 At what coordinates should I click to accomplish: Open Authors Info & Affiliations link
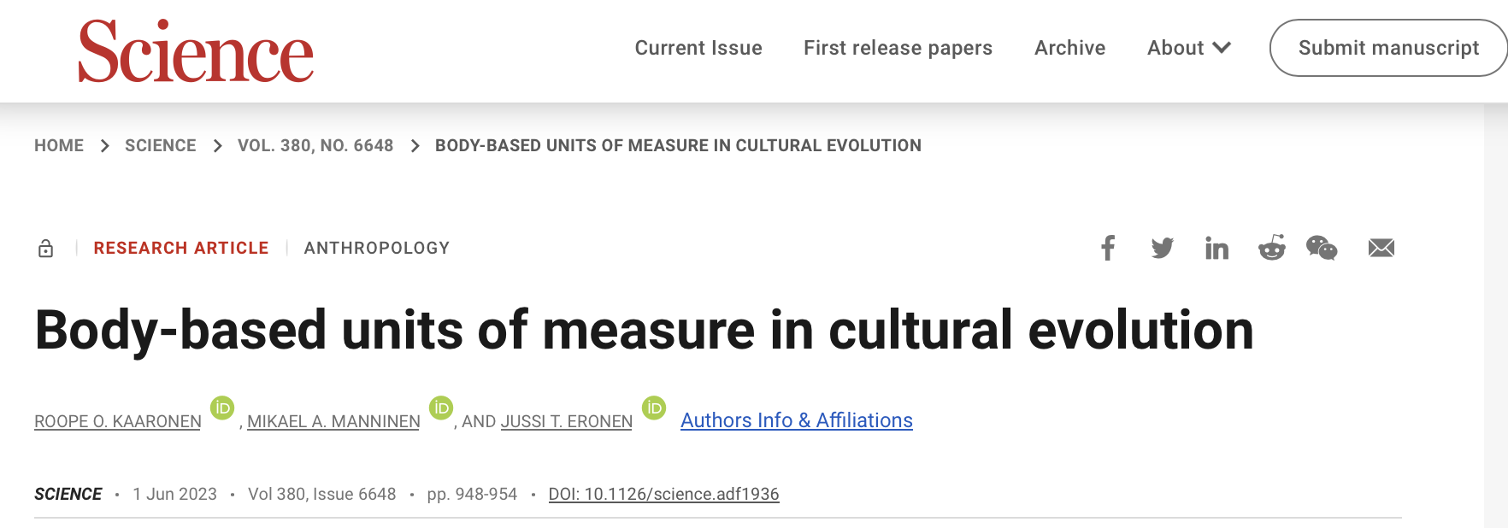[796, 420]
